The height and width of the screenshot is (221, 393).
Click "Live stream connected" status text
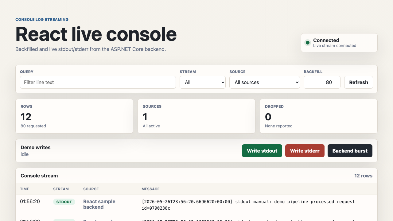coord(335,45)
